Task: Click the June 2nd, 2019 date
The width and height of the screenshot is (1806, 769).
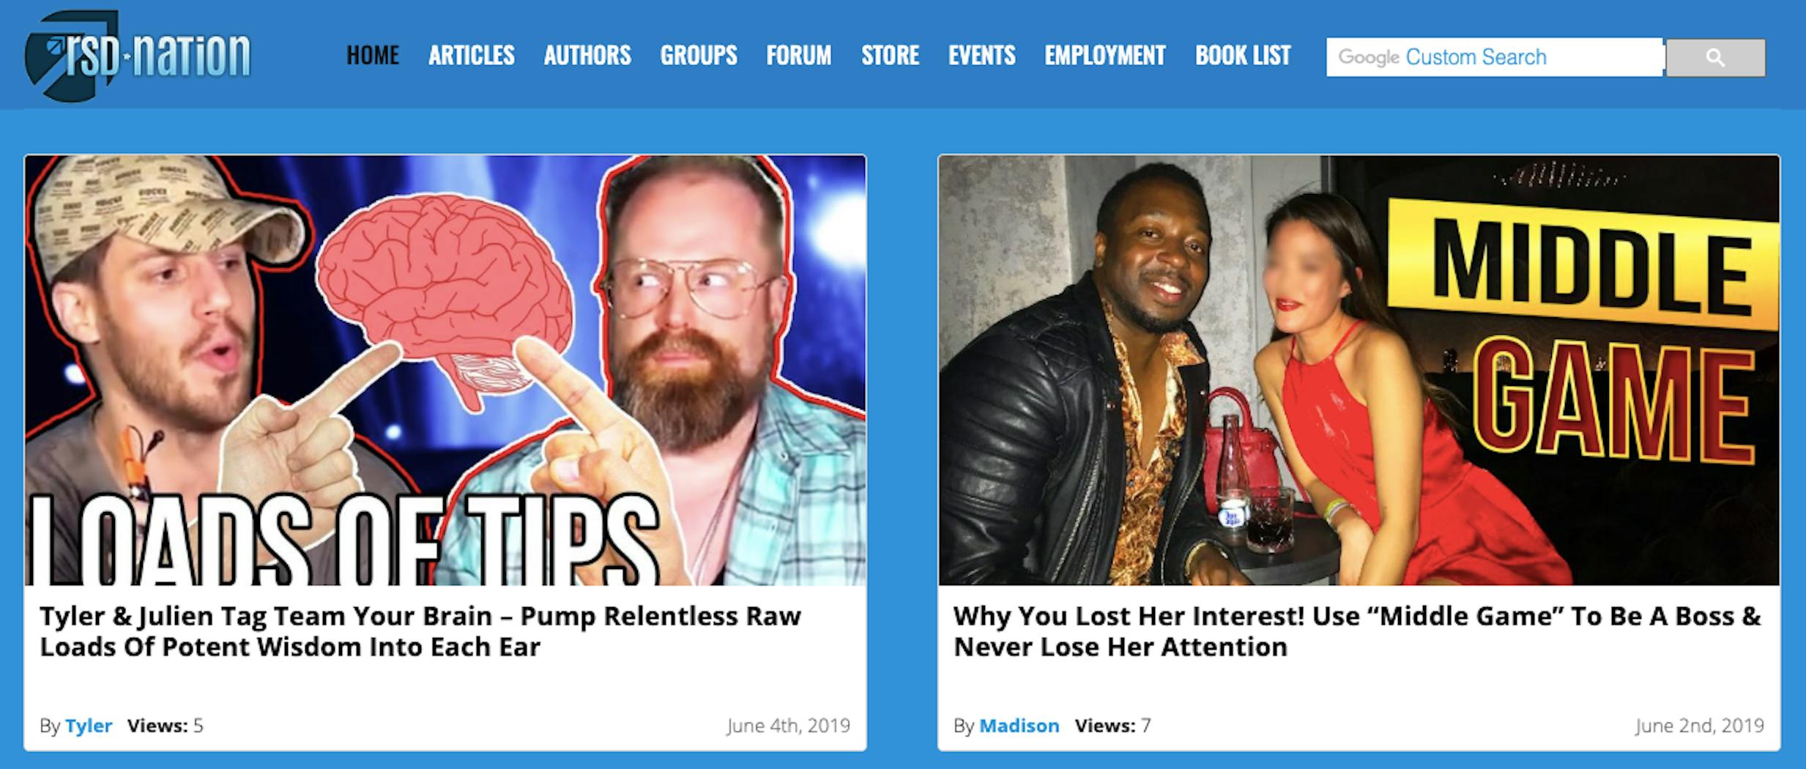Action: (1699, 726)
